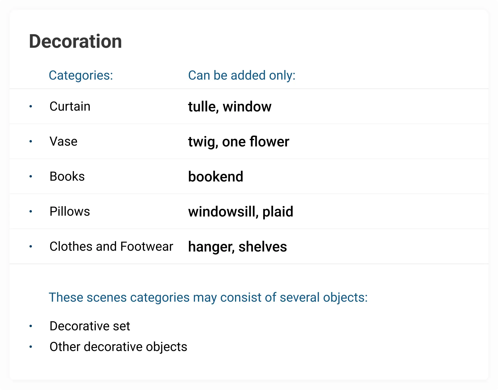498x390 pixels.
Task: Click the 'hanger, shelves' text
Action: [x=237, y=247]
